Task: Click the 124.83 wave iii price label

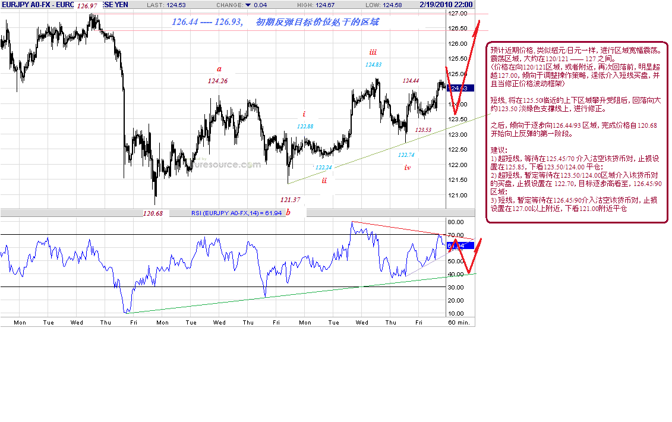Action: point(373,65)
